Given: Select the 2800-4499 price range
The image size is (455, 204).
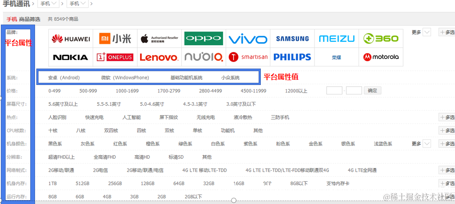Looking at the screenshot, I should click(x=210, y=91).
